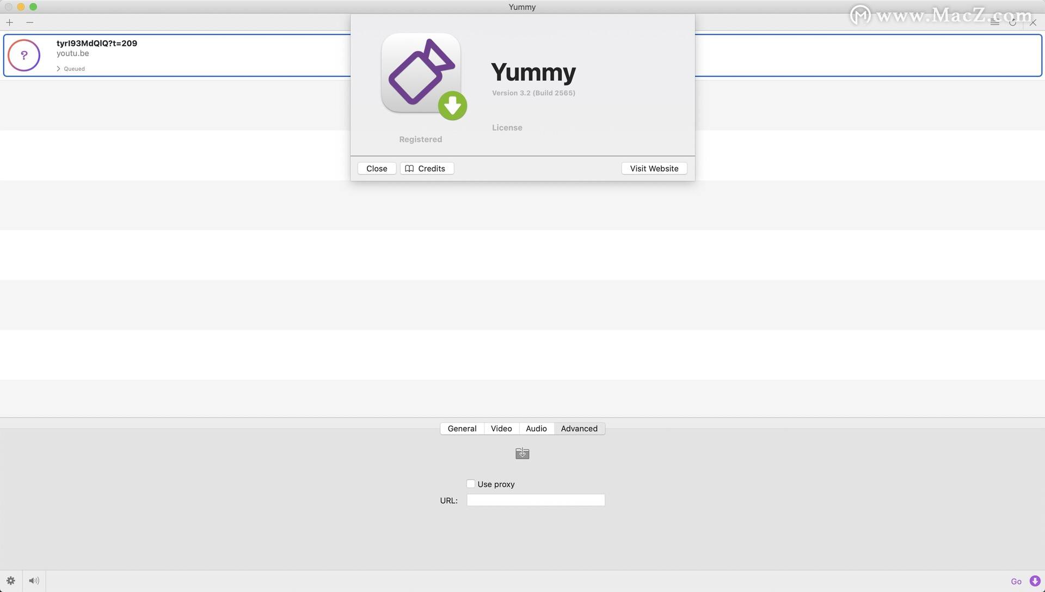Click the URL input field in preferences
1045x592 pixels.
[x=536, y=499]
